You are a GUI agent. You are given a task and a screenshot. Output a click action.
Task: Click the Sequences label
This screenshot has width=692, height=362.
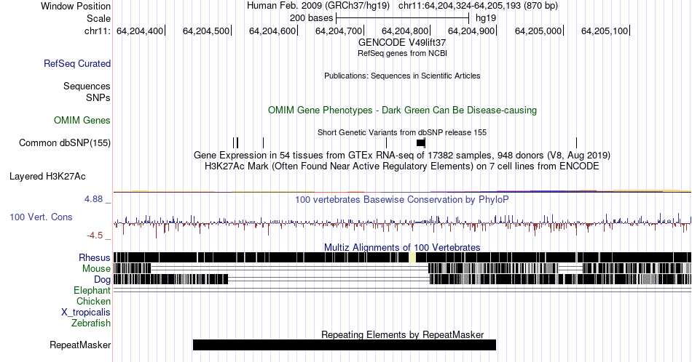pos(87,86)
